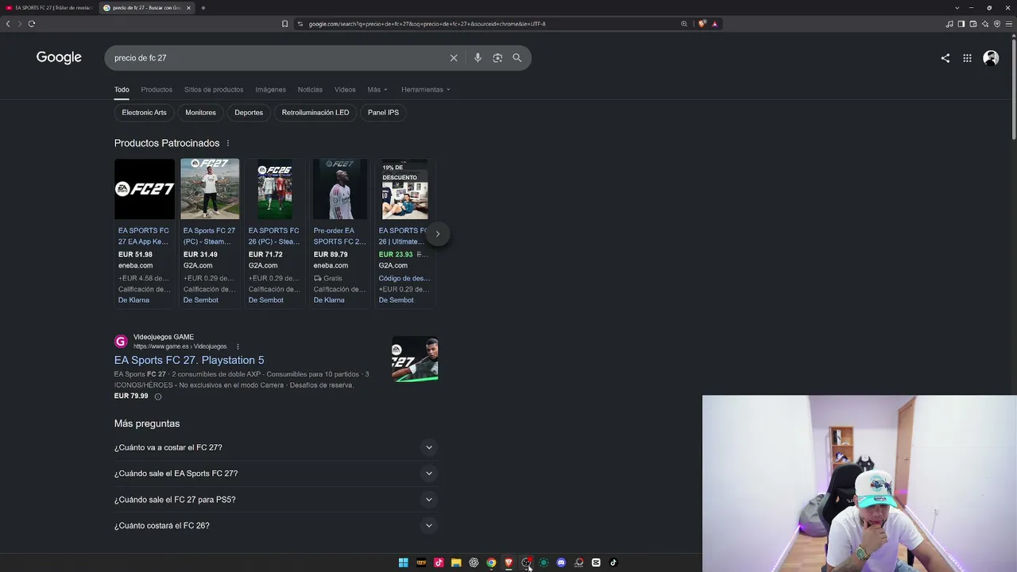Go back using the browser back arrow
Screen dimensions: 1017x572
tap(8, 24)
